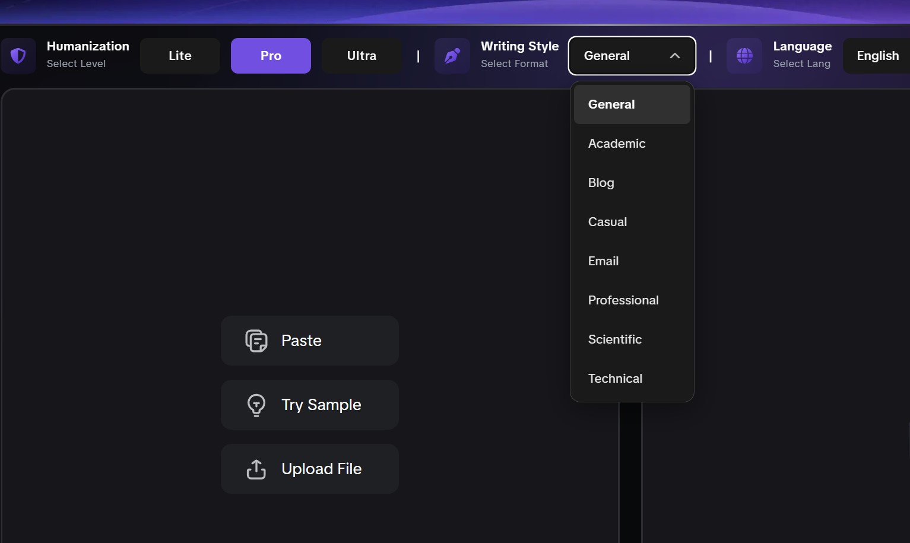
Task: Click the Humanization shield icon
Action: coord(18,56)
